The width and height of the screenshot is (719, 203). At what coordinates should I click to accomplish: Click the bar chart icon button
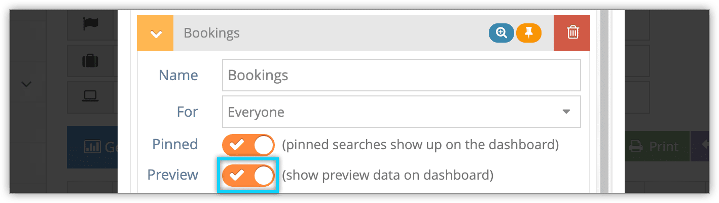92,147
